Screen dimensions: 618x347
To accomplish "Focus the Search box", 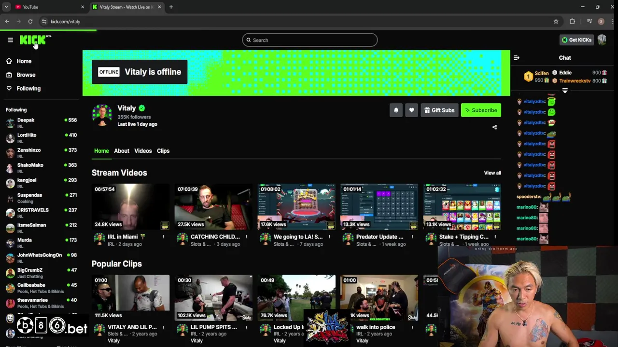I will (x=309, y=40).
